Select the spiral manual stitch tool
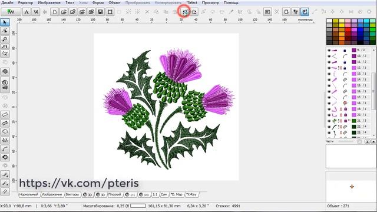The height and width of the screenshot is (212, 377). click(5, 157)
